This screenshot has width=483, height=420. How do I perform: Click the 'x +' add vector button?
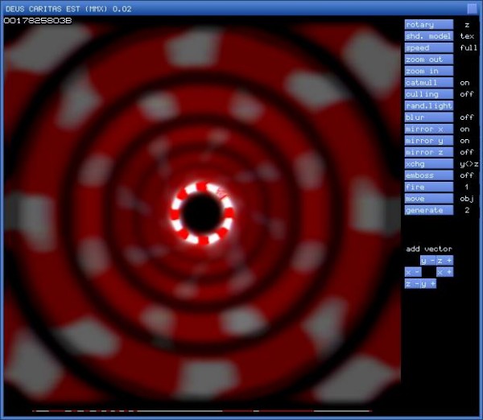pyautogui.click(x=444, y=272)
